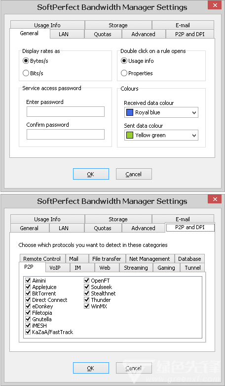This screenshot has height=386, width=225.
Task: Switch to the Quotas tab in top dialog
Action: (x=103, y=34)
